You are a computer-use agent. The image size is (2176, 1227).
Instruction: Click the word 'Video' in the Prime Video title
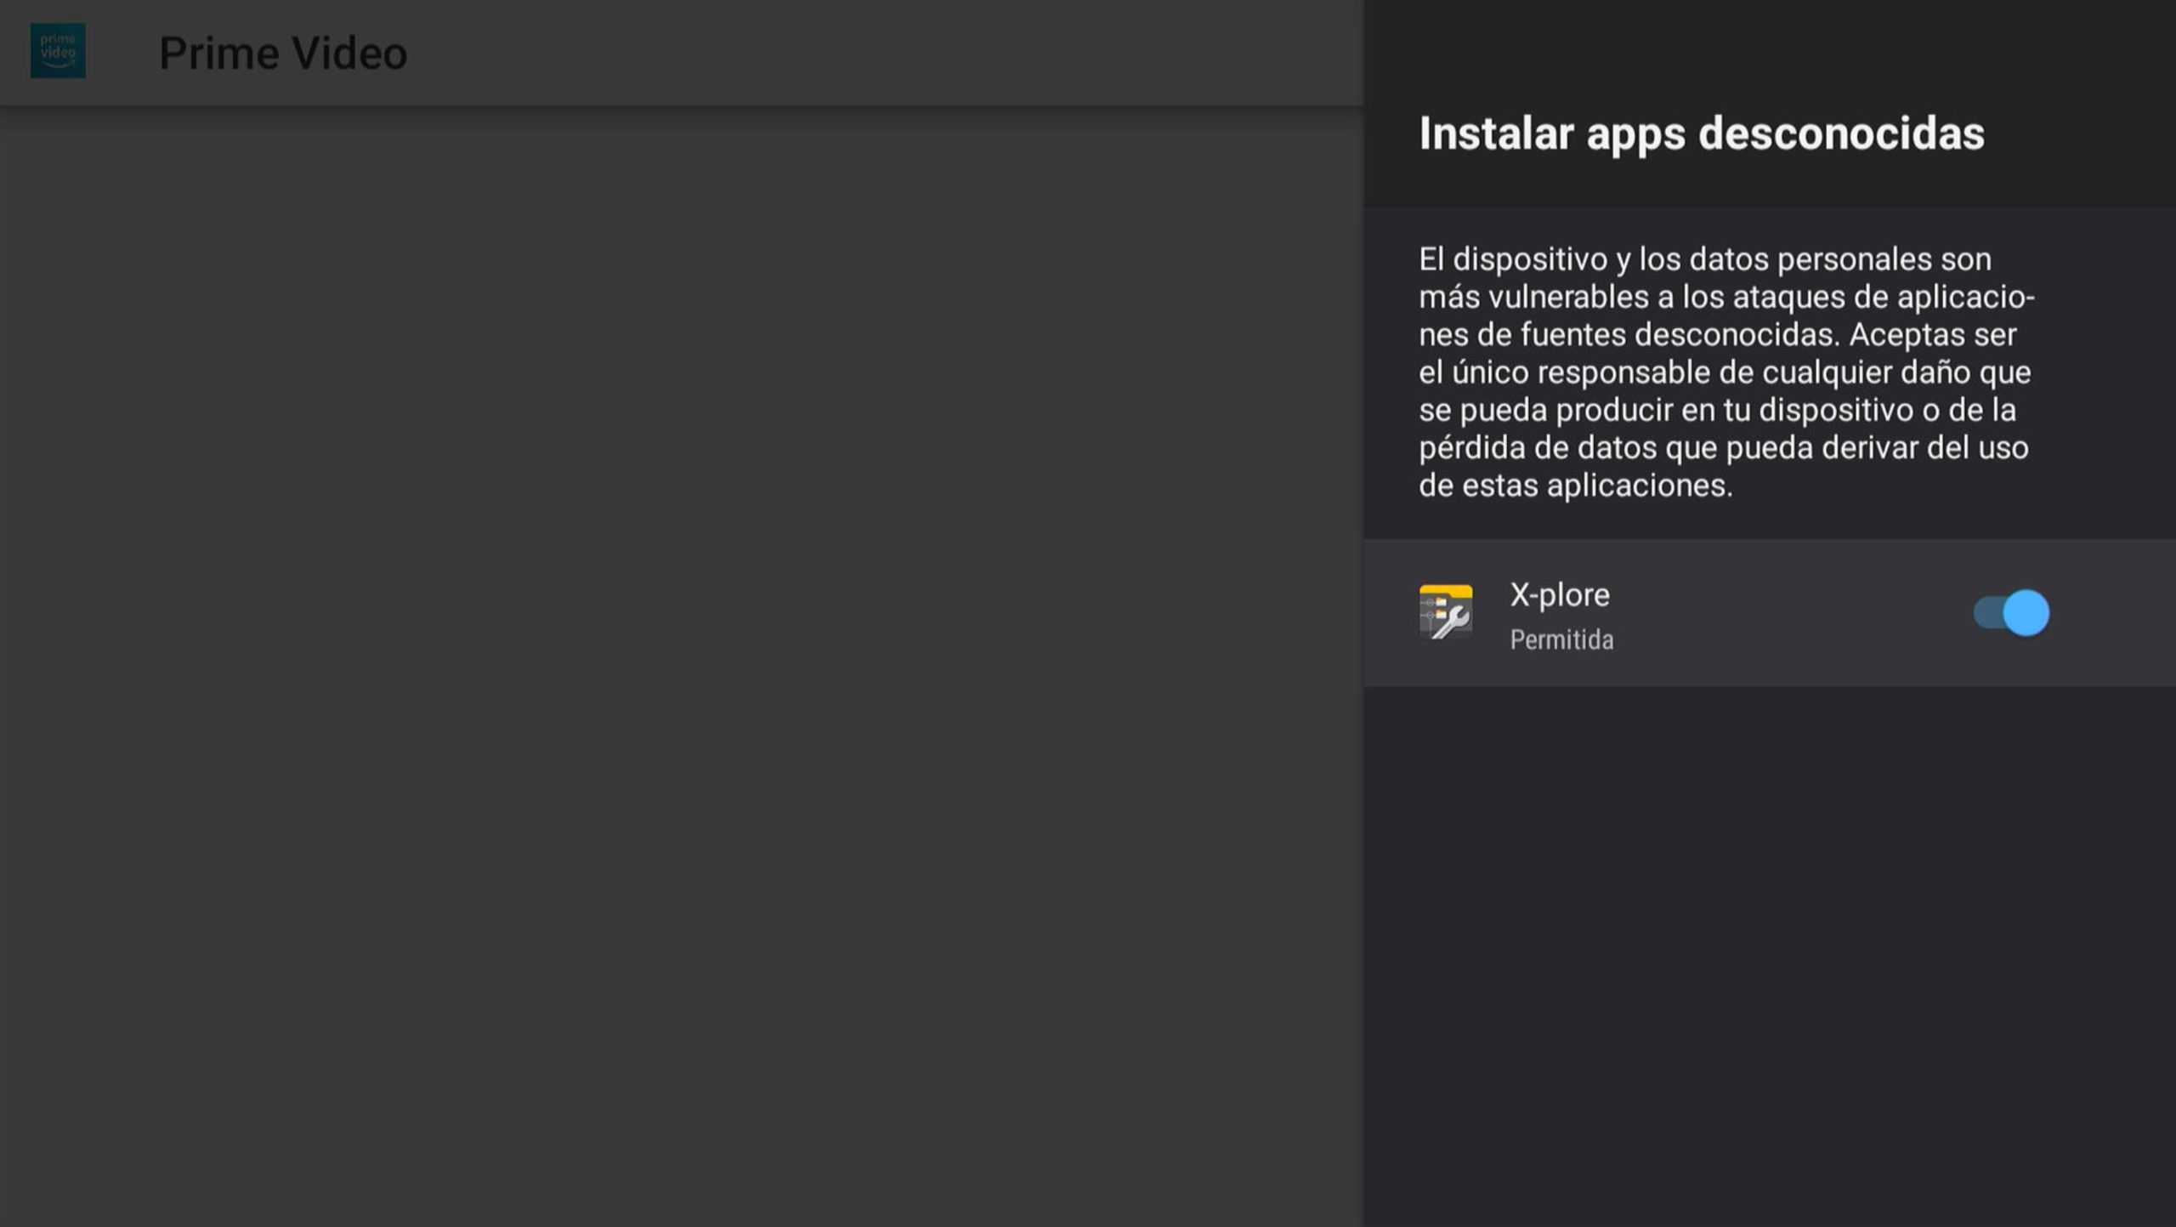[x=349, y=53]
